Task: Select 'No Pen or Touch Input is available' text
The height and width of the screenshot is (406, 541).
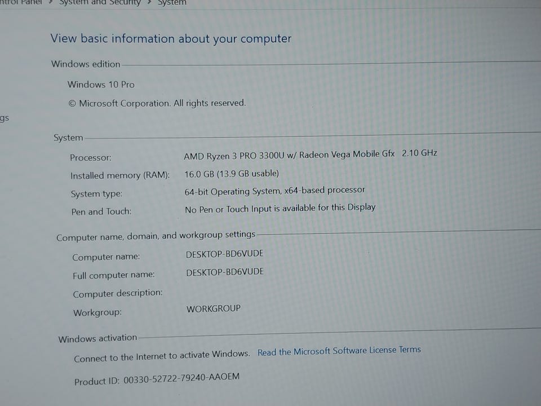Action: pyautogui.click(x=250, y=209)
